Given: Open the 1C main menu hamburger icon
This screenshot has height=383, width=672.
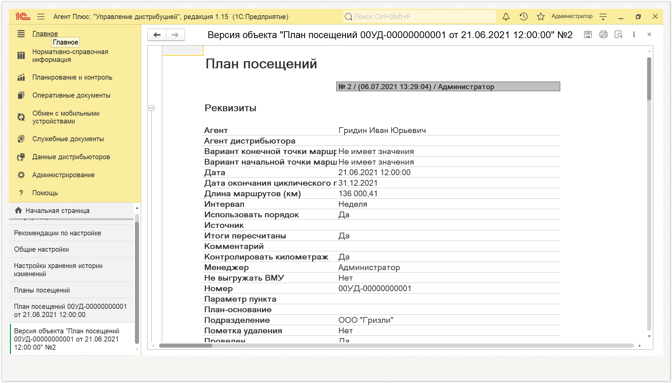Looking at the screenshot, I should tap(41, 16).
